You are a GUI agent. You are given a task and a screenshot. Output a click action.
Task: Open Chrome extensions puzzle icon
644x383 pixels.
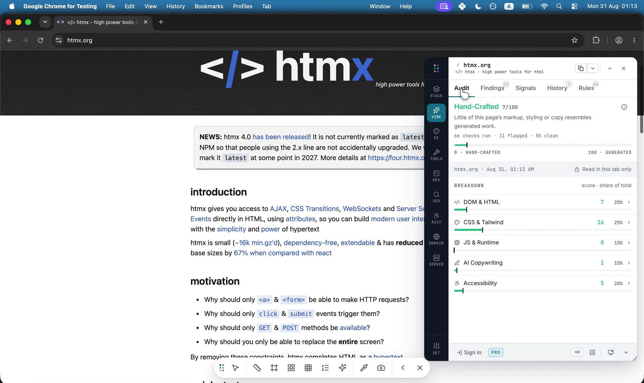pos(596,40)
